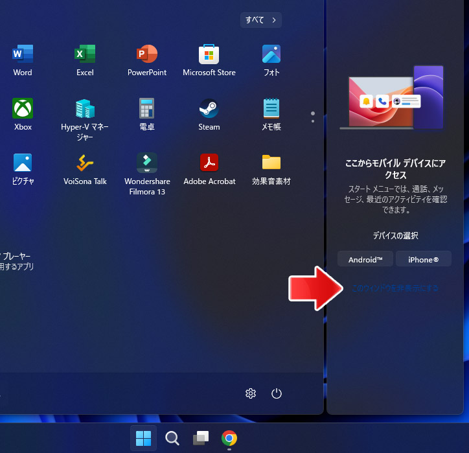The width and height of the screenshot is (469, 453).
Task: Launch Hyper-V マネージャー
Action: (85, 119)
